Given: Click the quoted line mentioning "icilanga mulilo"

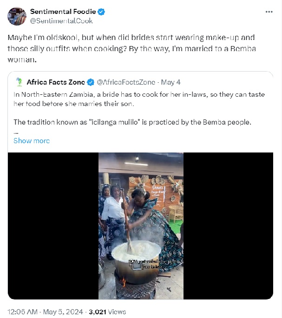Looking at the screenshot, I should [132, 122].
